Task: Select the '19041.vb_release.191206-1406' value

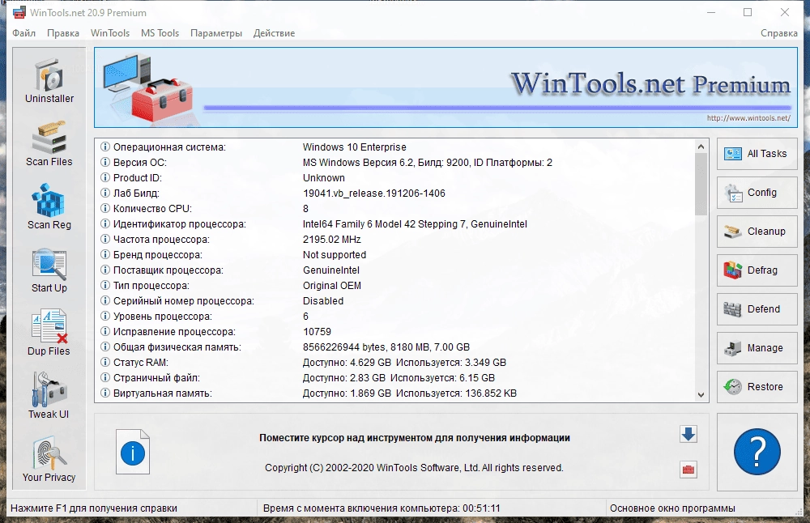Action: pos(374,193)
